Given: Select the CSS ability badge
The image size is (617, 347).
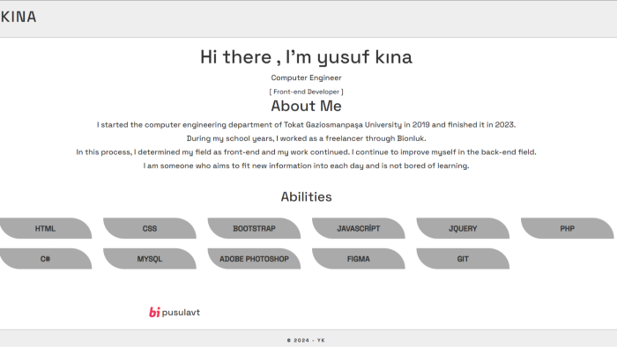Looking at the screenshot, I should tap(150, 228).
